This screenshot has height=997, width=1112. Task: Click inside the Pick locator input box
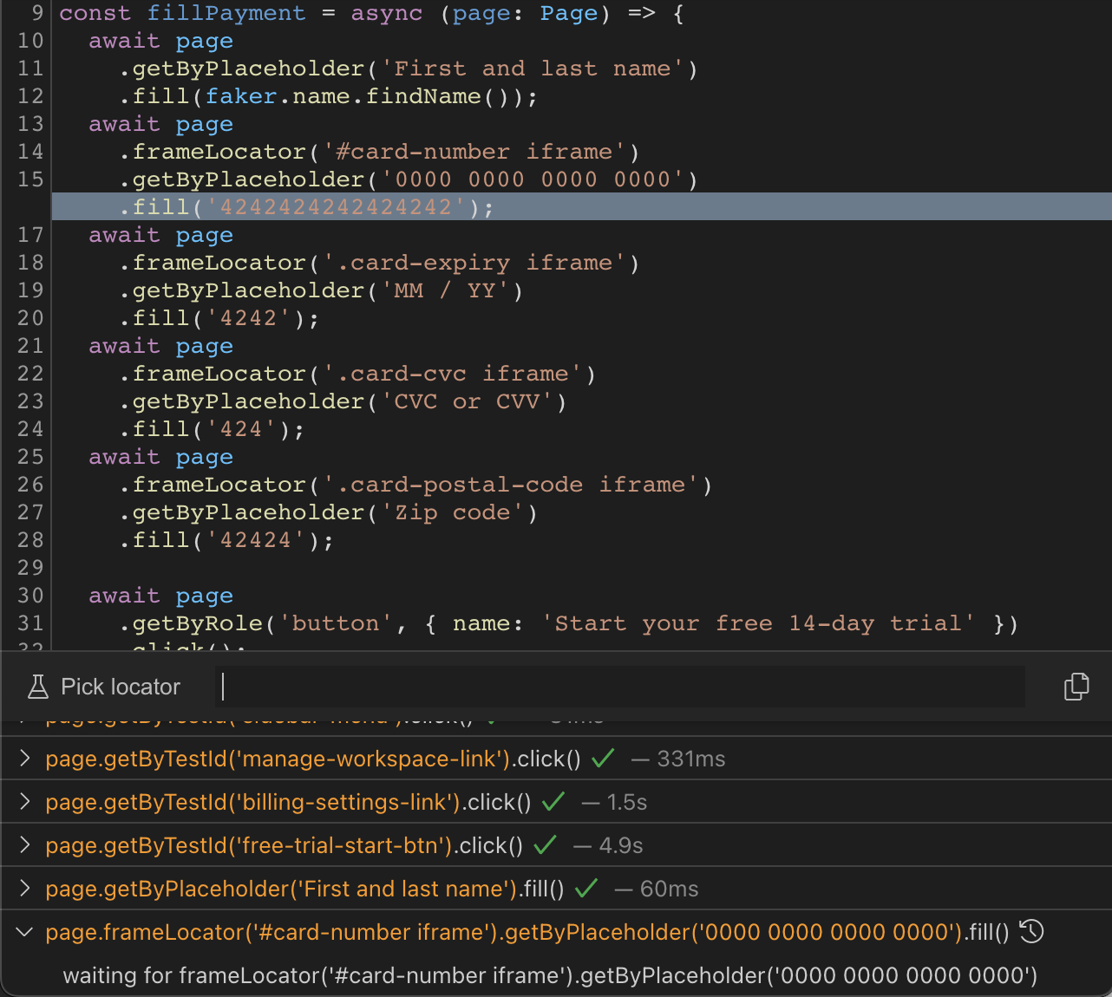click(x=618, y=686)
